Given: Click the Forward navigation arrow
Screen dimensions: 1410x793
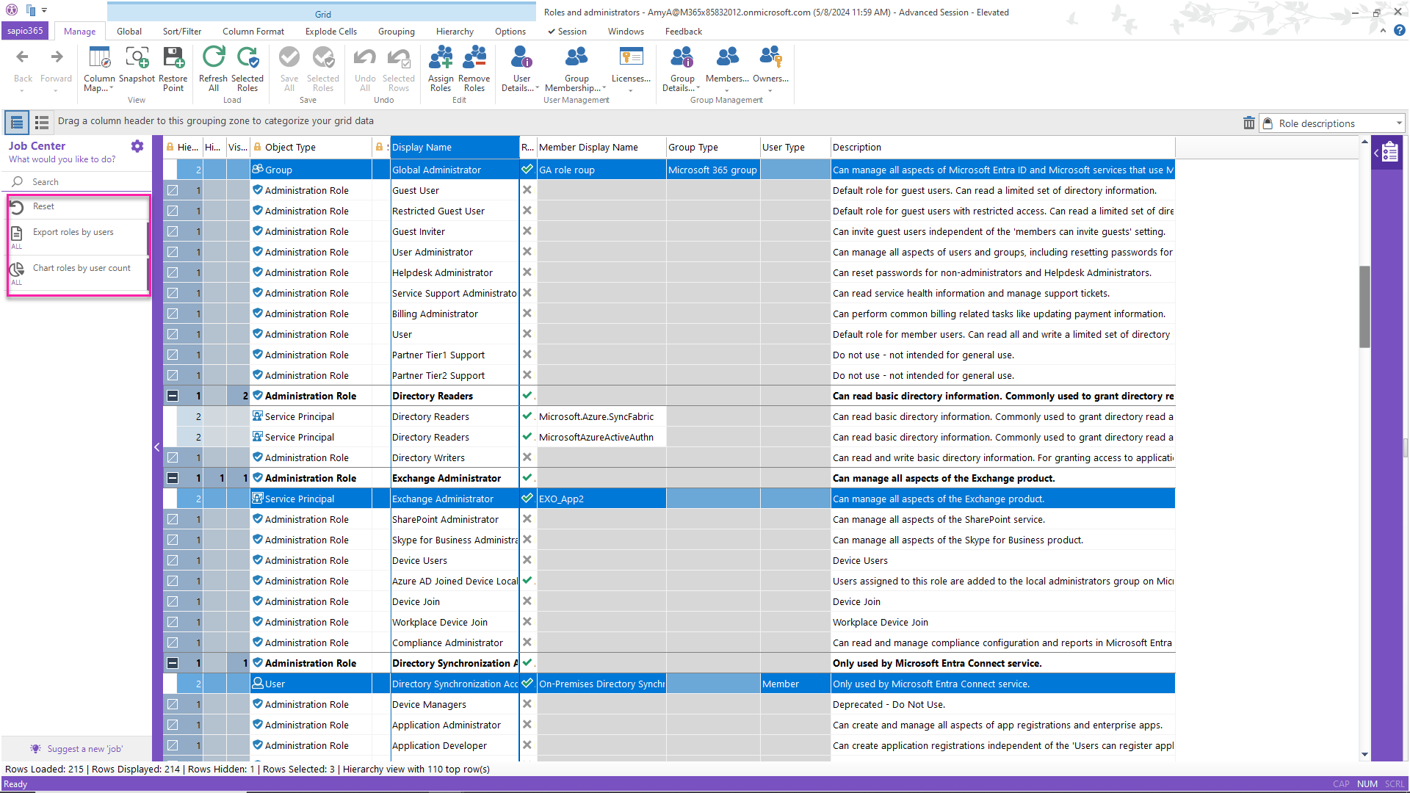Looking at the screenshot, I should (x=57, y=57).
